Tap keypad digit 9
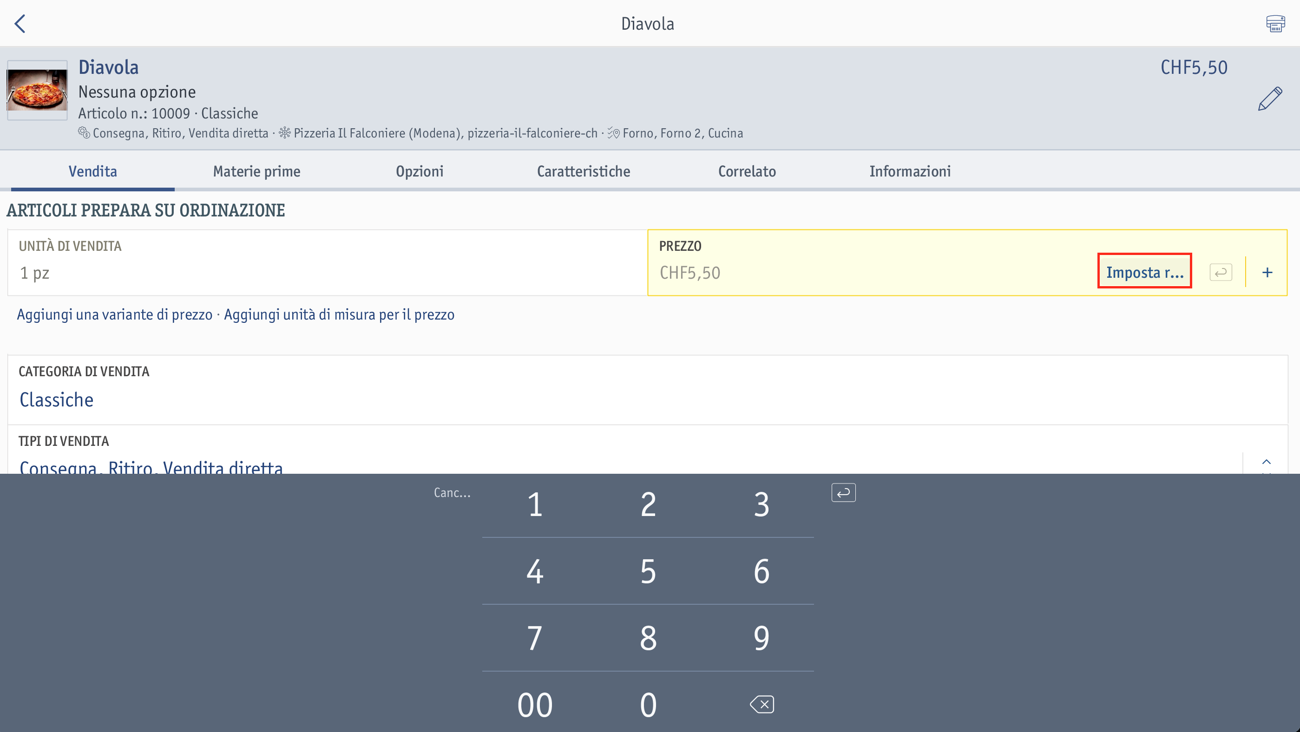This screenshot has height=732, width=1300. click(x=762, y=638)
